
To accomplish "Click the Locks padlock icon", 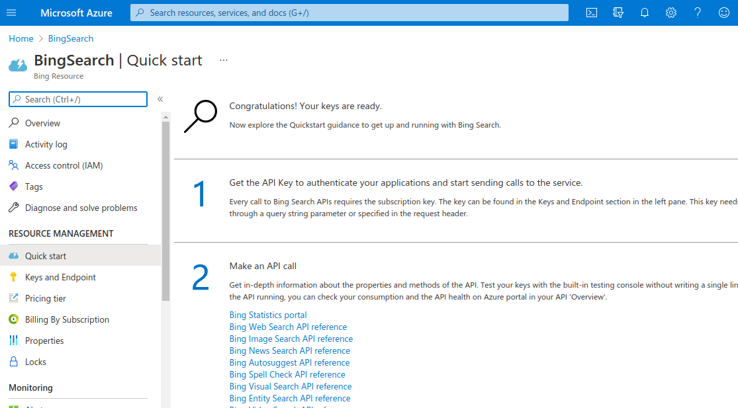I will click(14, 362).
